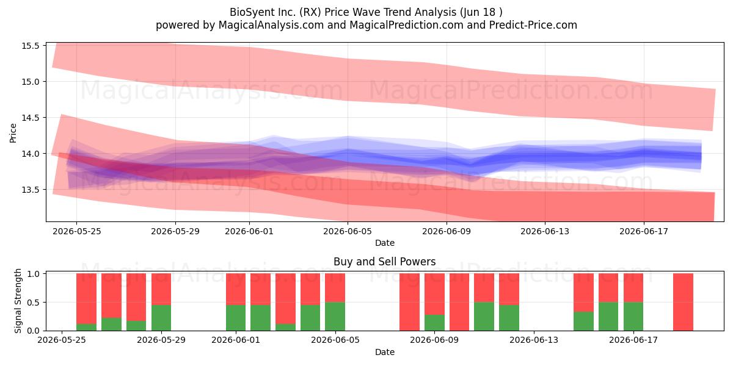The image size is (733, 366).
Task: Click 2026-05-25 tick on the price chart
Action: [x=76, y=231]
